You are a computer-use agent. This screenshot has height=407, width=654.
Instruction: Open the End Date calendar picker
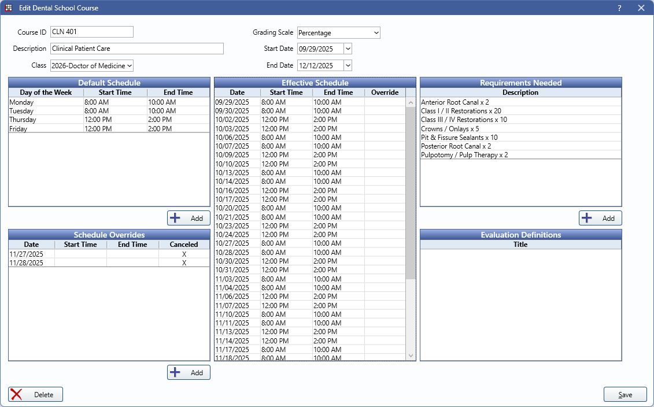point(348,66)
